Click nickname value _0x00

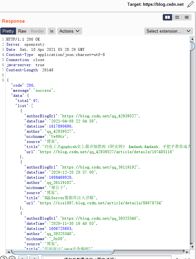[57, 239]
